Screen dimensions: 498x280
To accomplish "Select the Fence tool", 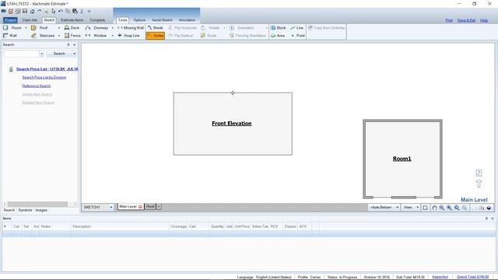I will pos(72,36).
